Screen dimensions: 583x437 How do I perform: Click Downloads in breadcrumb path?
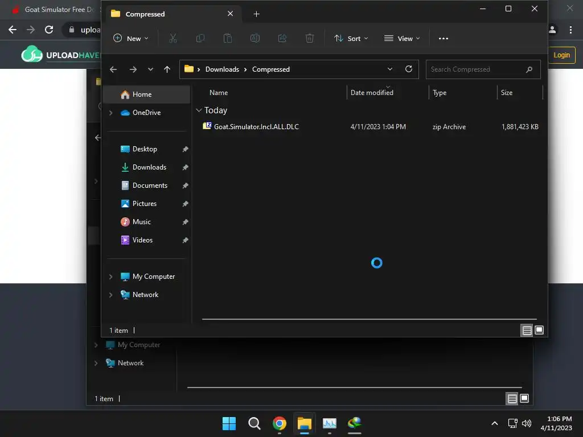coord(223,69)
